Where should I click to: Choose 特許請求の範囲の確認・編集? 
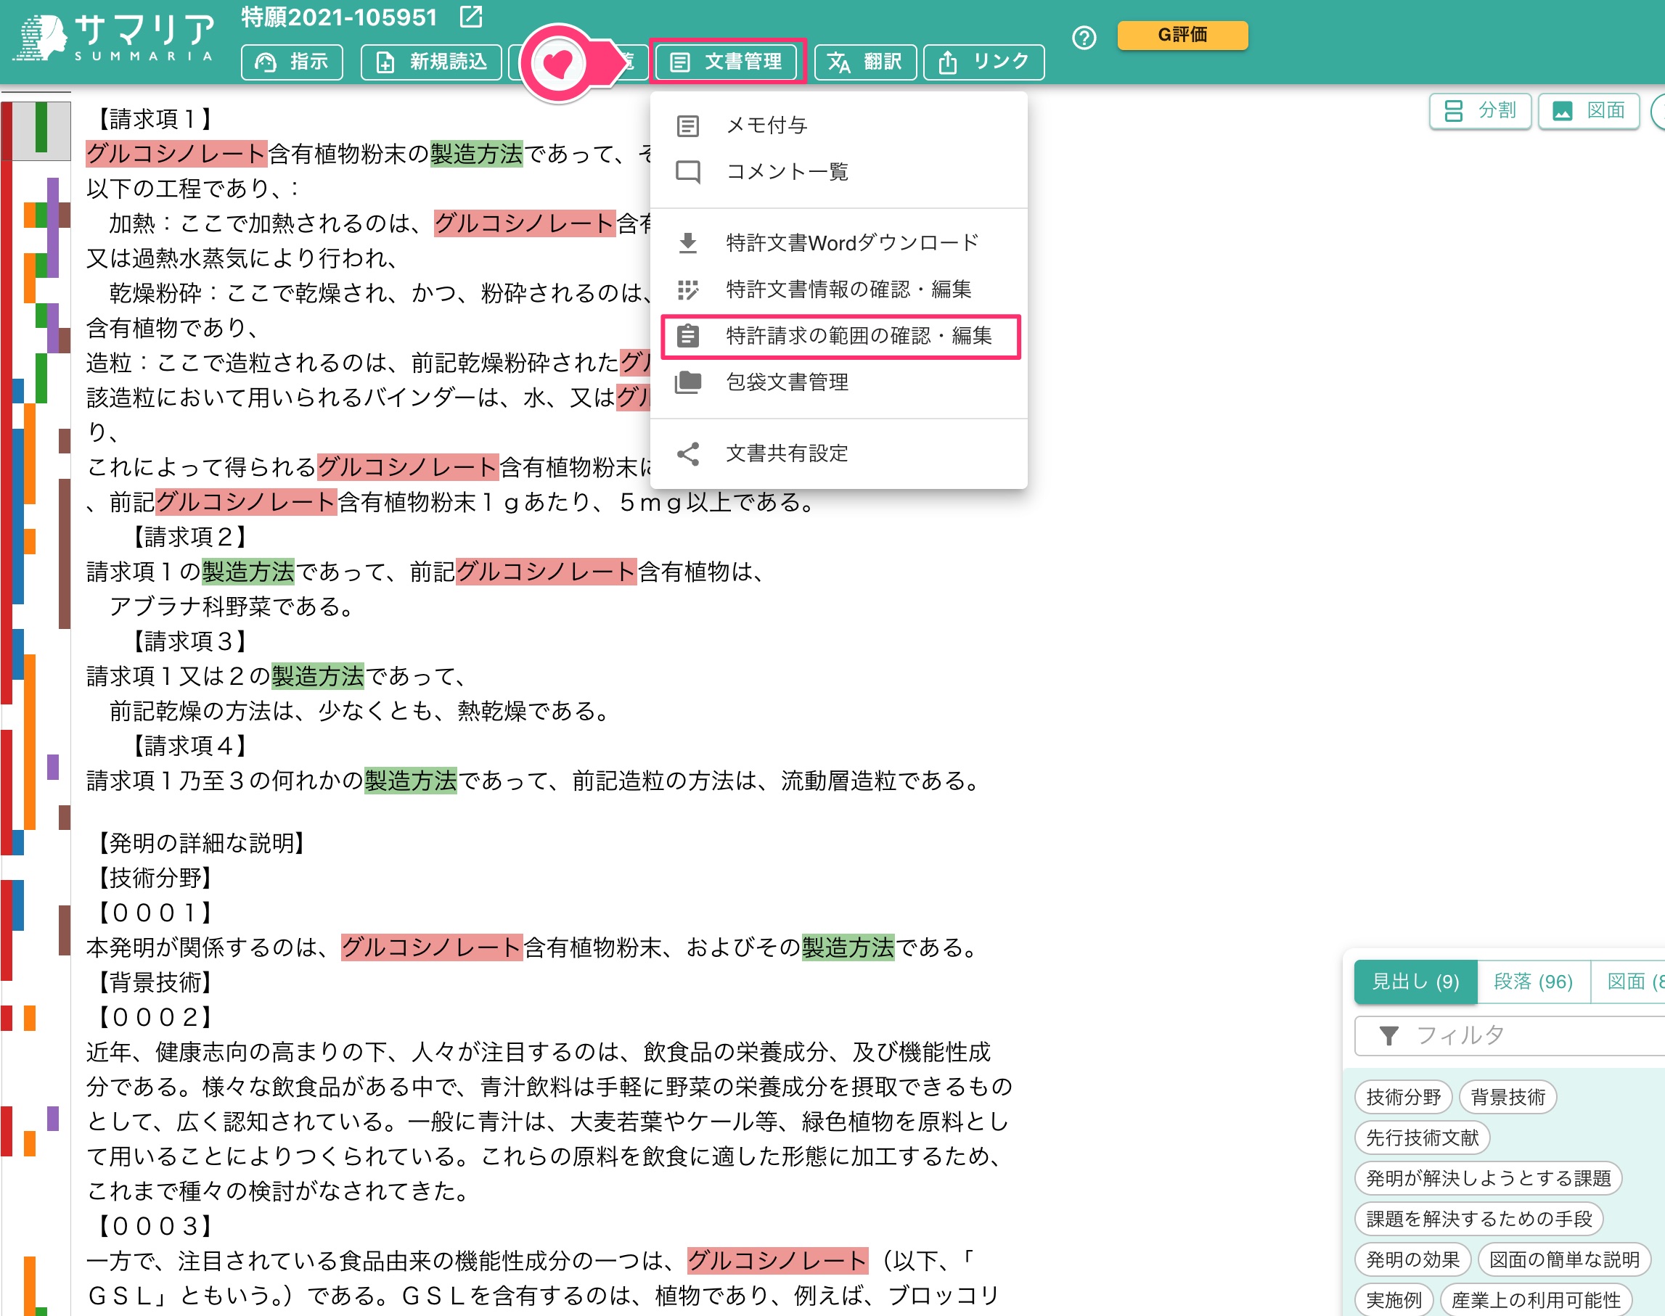(x=838, y=336)
